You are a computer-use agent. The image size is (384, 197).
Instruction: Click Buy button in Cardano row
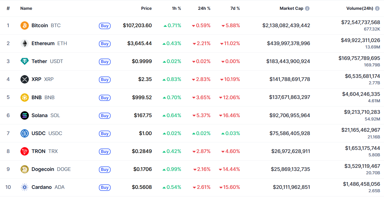[x=105, y=187]
